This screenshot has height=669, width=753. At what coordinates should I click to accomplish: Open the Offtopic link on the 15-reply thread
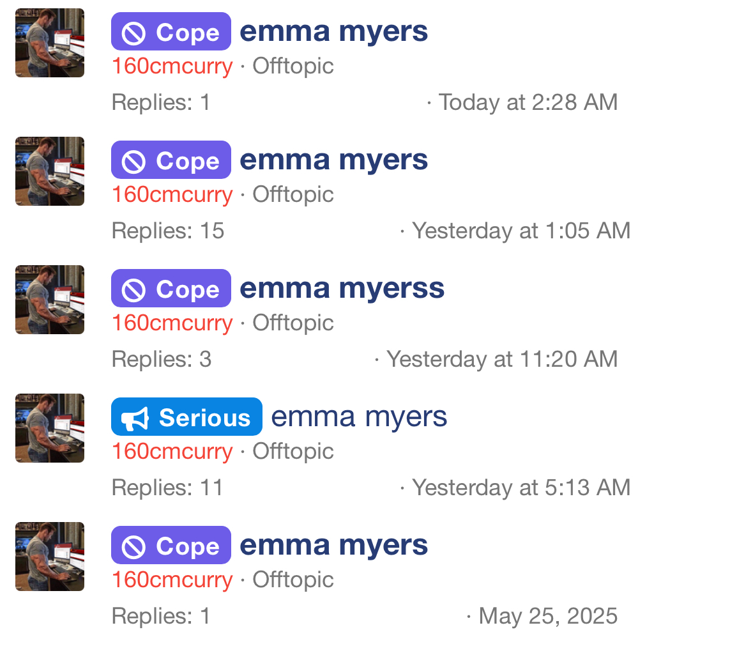[293, 194]
